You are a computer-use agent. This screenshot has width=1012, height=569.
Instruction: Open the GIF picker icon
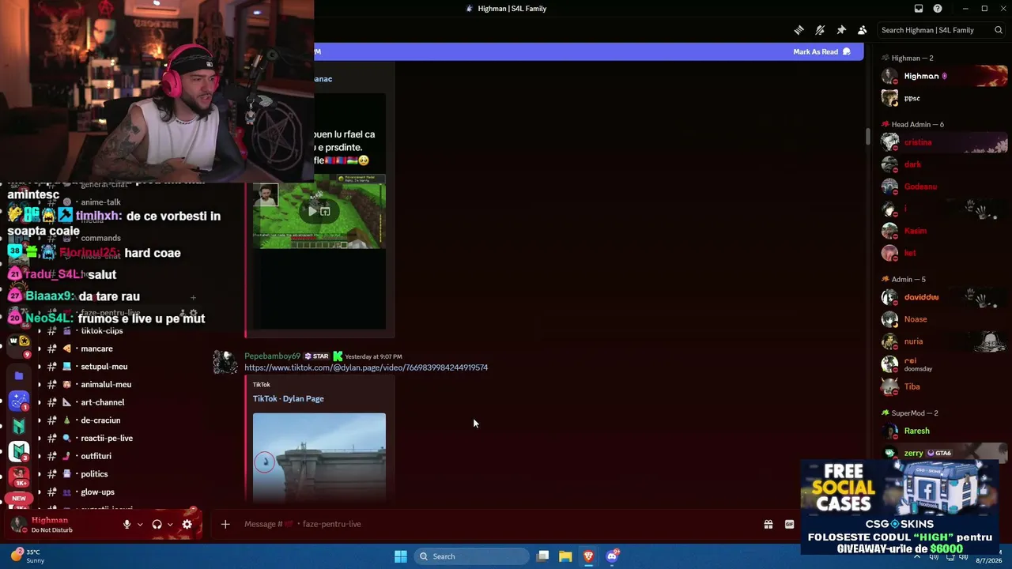pos(789,524)
